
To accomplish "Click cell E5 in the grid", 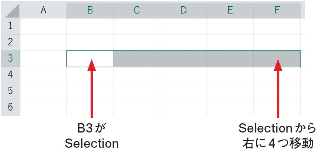I will point(230,91).
